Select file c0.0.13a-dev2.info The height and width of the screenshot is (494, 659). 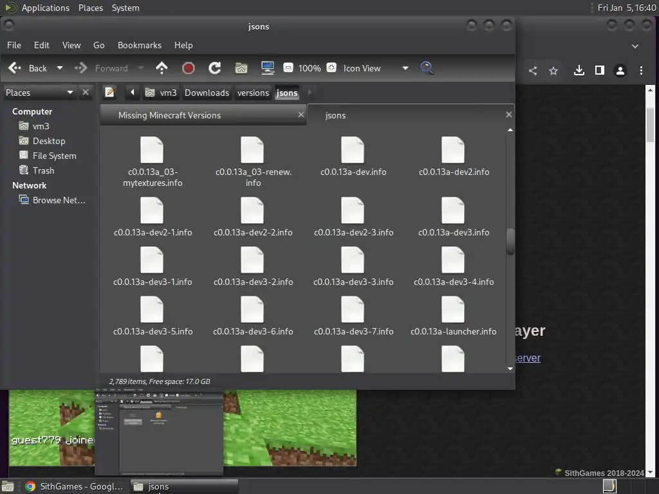[x=454, y=156]
